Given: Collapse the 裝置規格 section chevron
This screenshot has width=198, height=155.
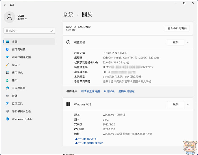Looking at the screenshot, I should point(188,43).
